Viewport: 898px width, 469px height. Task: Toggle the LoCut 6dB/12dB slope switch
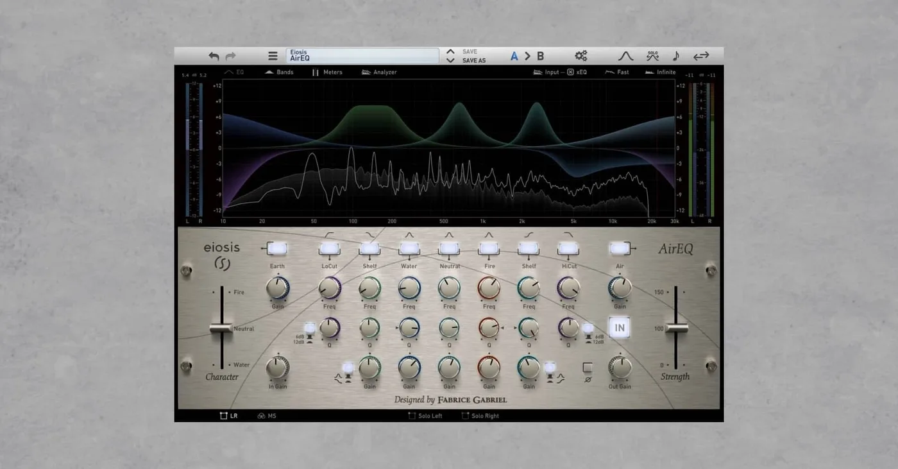(310, 328)
